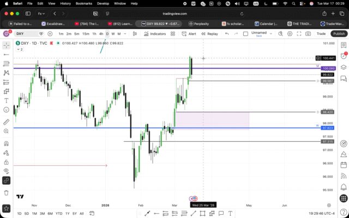
Task: Select the 4h timeframe
Action: tap(101, 34)
